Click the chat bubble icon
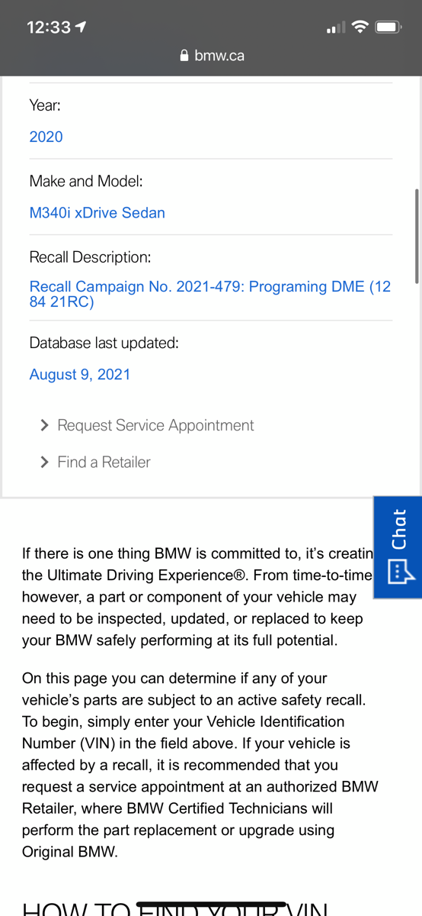The image size is (422, 916). click(398, 570)
